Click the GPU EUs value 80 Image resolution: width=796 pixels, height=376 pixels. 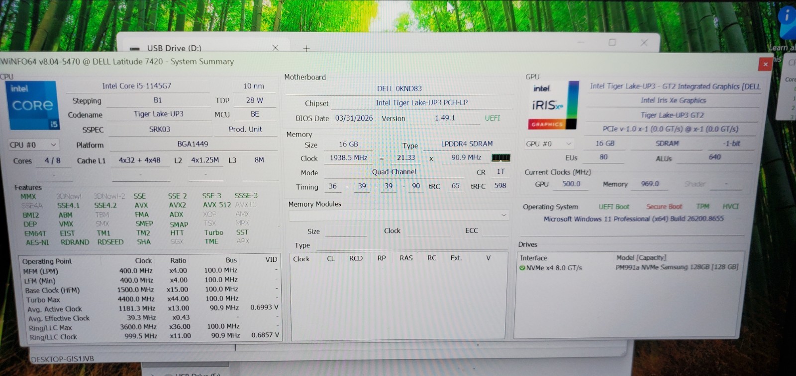coord(603,157)
